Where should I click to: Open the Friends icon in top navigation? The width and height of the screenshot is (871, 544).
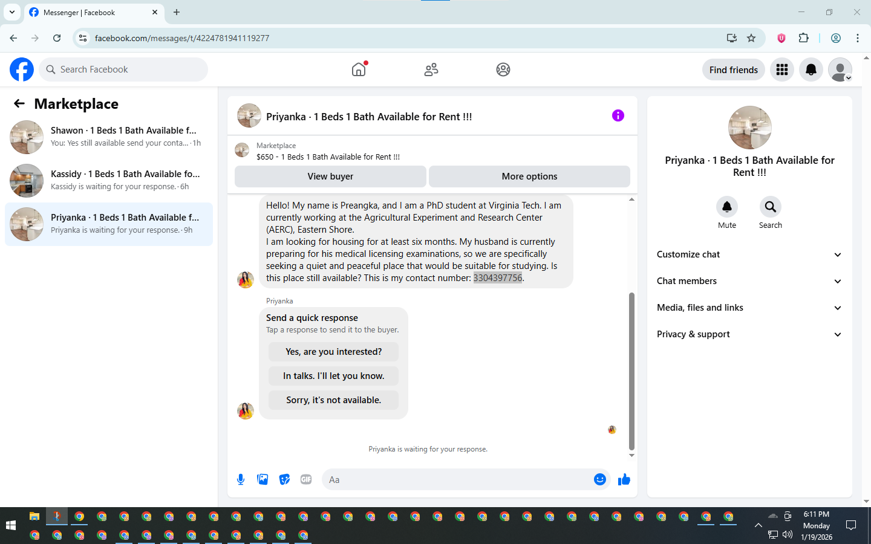coord(431,70)
